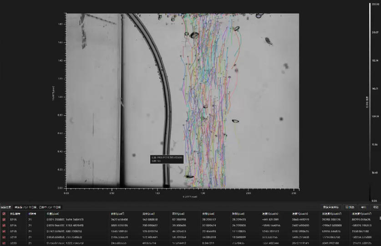Select the position cell of target 3216

65,225
